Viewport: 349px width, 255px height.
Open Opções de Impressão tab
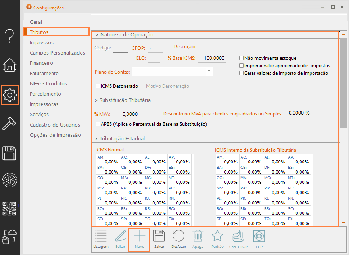55,135
